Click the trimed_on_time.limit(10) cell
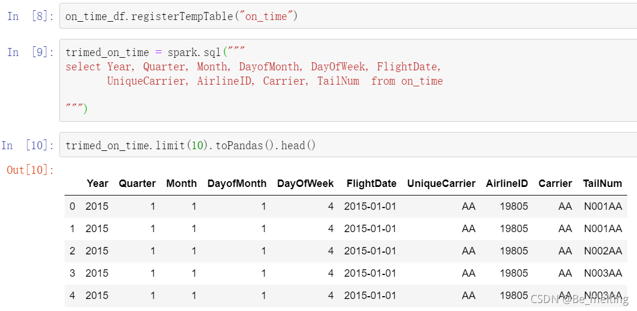The width and height of the screenshot is (637, 311). click(x=348, y=145)
